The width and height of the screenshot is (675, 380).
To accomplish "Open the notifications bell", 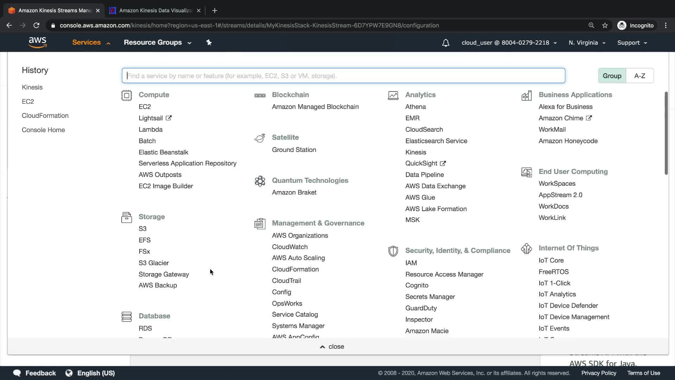I will coord(445,43).
